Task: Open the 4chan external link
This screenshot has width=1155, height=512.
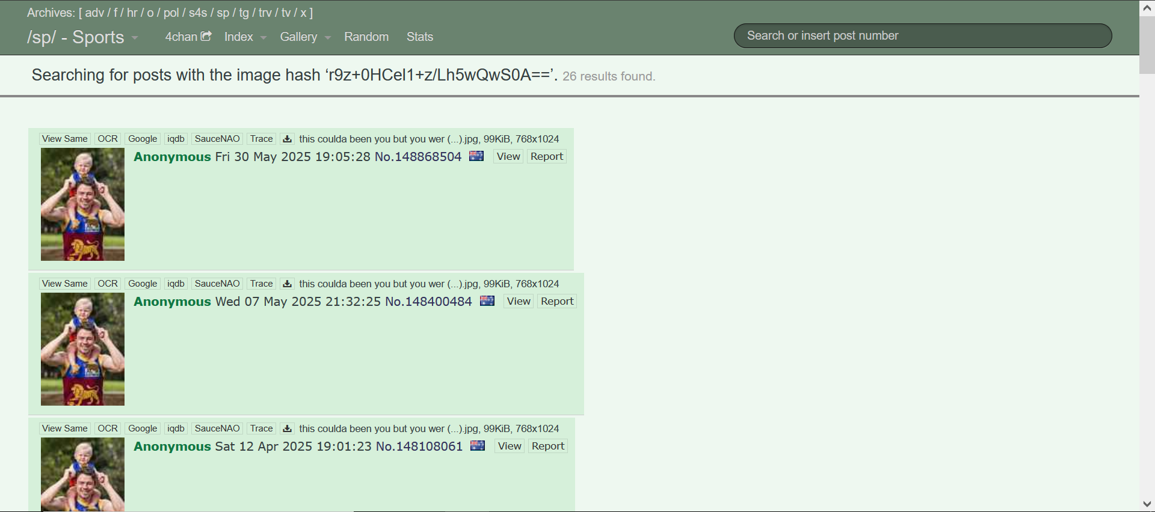Action: pyautogui.click(x=188, y=37)
